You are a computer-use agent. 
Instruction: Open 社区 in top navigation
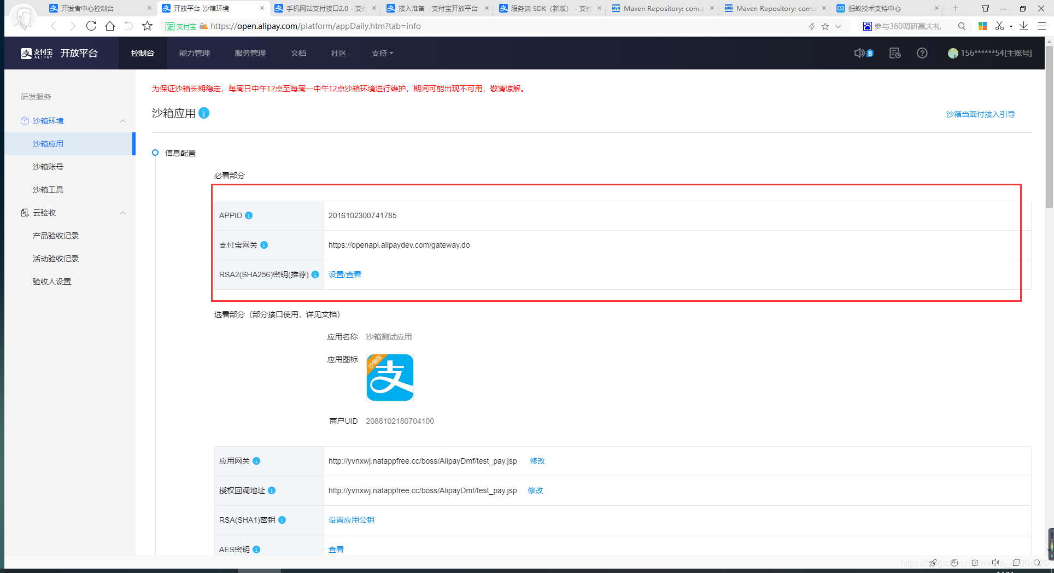tap(339, 53)
